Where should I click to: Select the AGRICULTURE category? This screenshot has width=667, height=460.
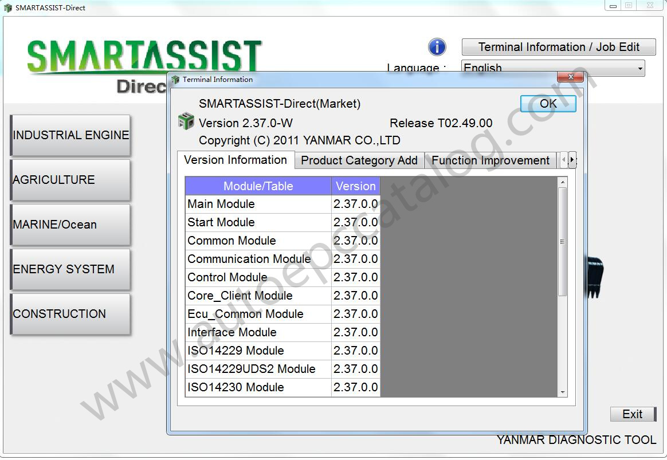point(70,180)
